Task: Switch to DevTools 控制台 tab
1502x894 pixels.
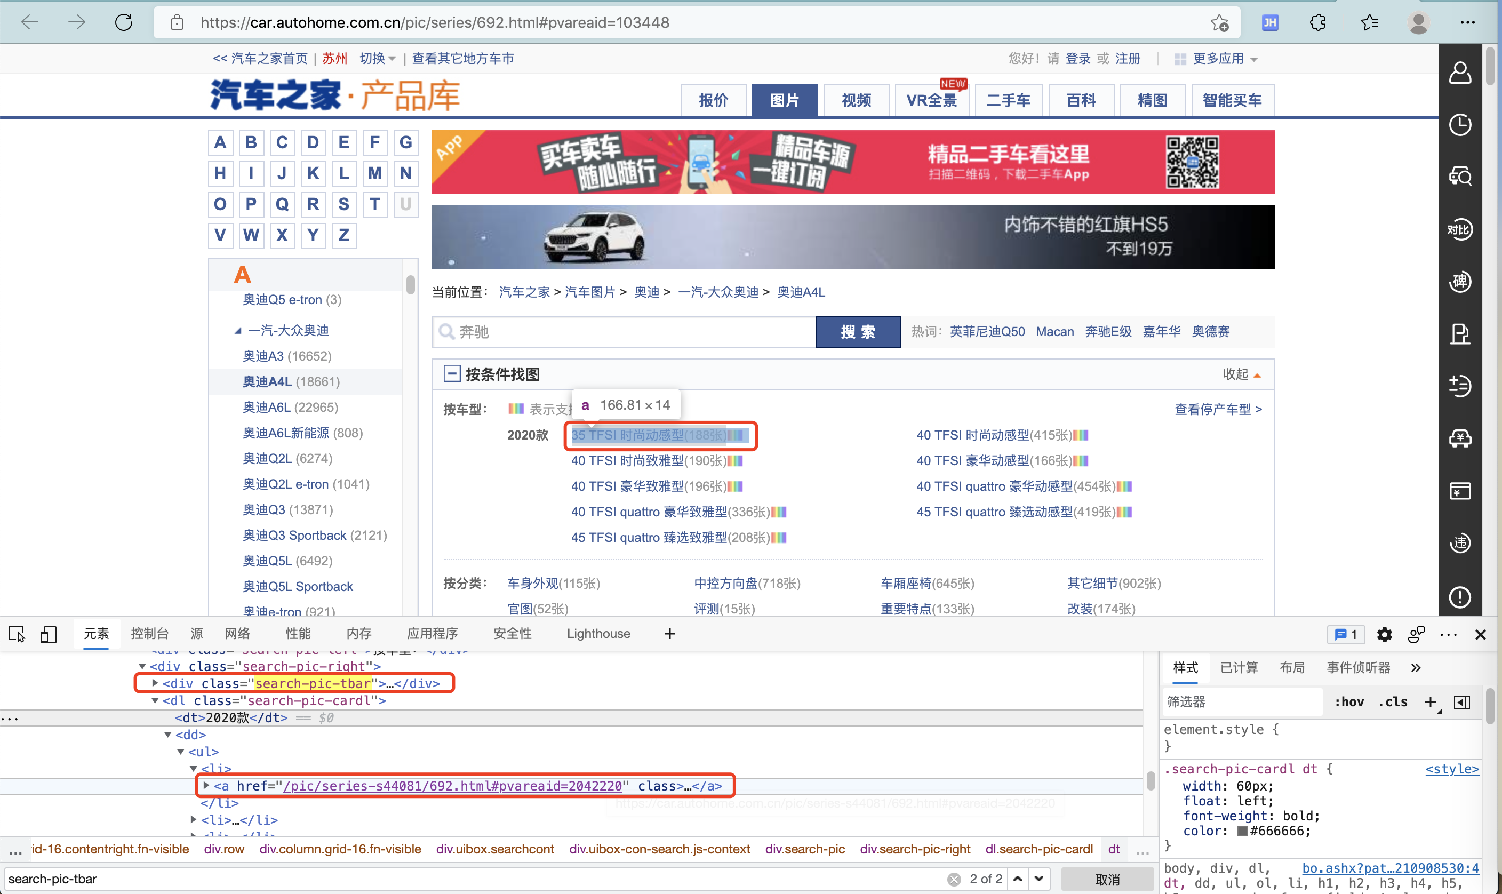Action: click(149, 634)
